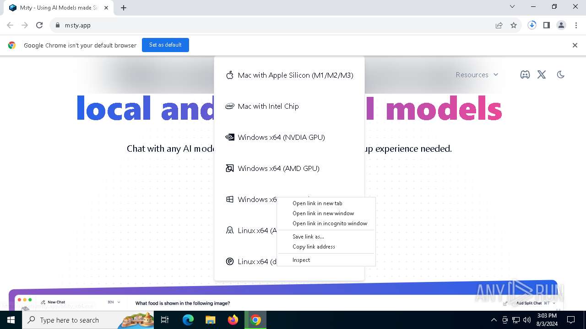This screenshot has width=586, height=329.
Task: Click the AMD logo icon
Action: coord(230,168)
